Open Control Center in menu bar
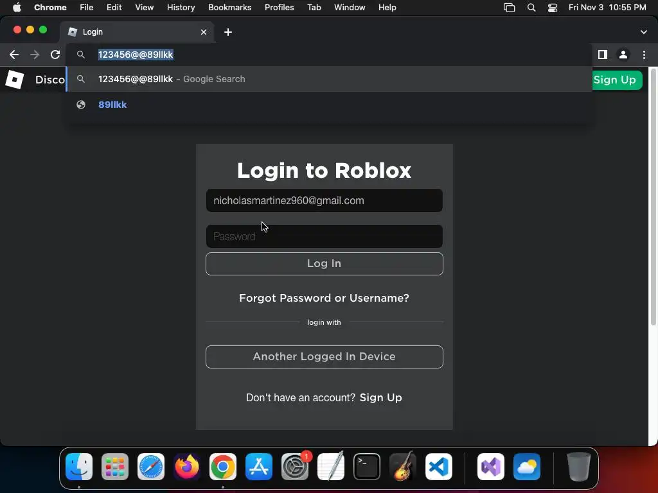The width and height of the screenshot is (658, 493). tap(553, 8)
